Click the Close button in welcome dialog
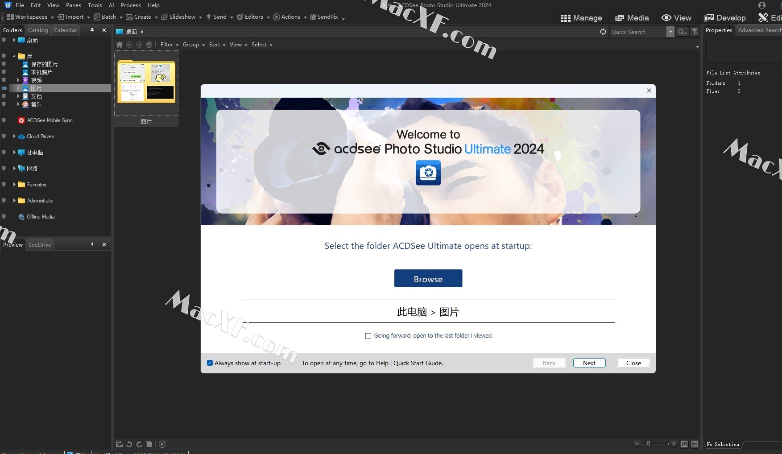 click(x=633, y=363)
